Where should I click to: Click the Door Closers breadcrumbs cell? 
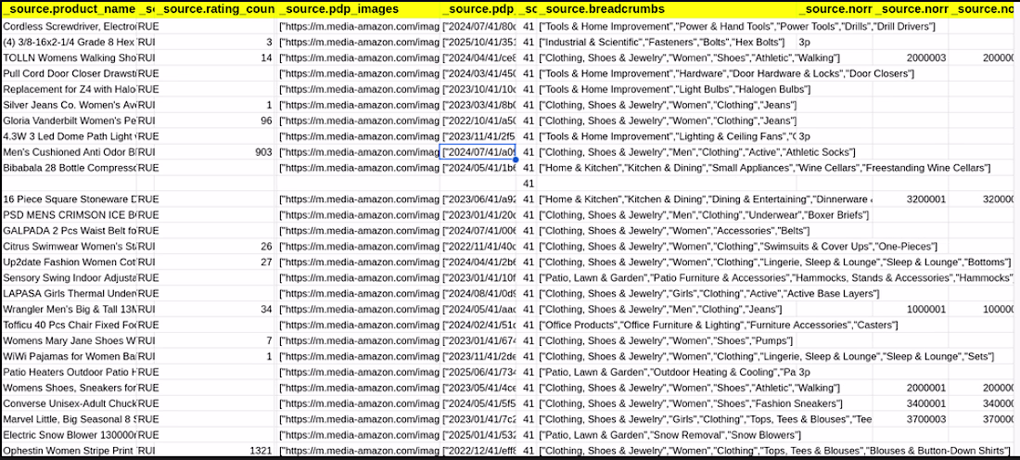(x=727, y=73)
